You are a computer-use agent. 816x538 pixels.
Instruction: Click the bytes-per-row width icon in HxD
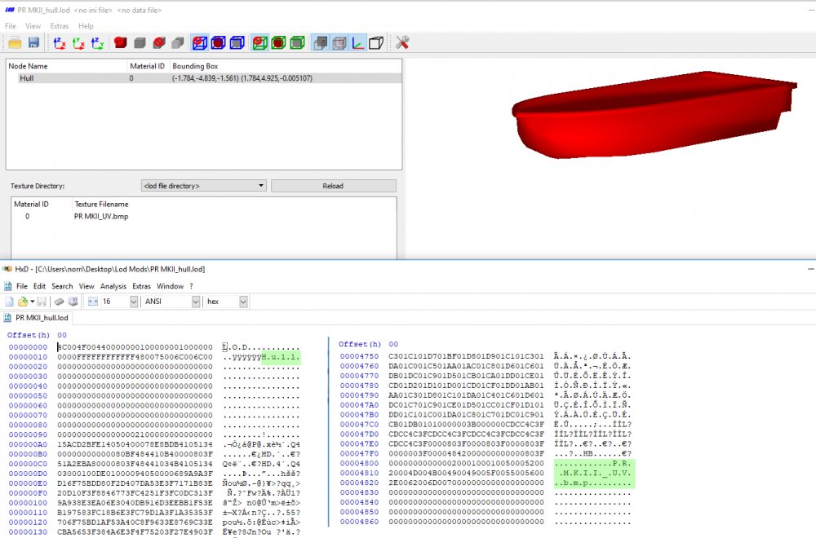(93, 302)
